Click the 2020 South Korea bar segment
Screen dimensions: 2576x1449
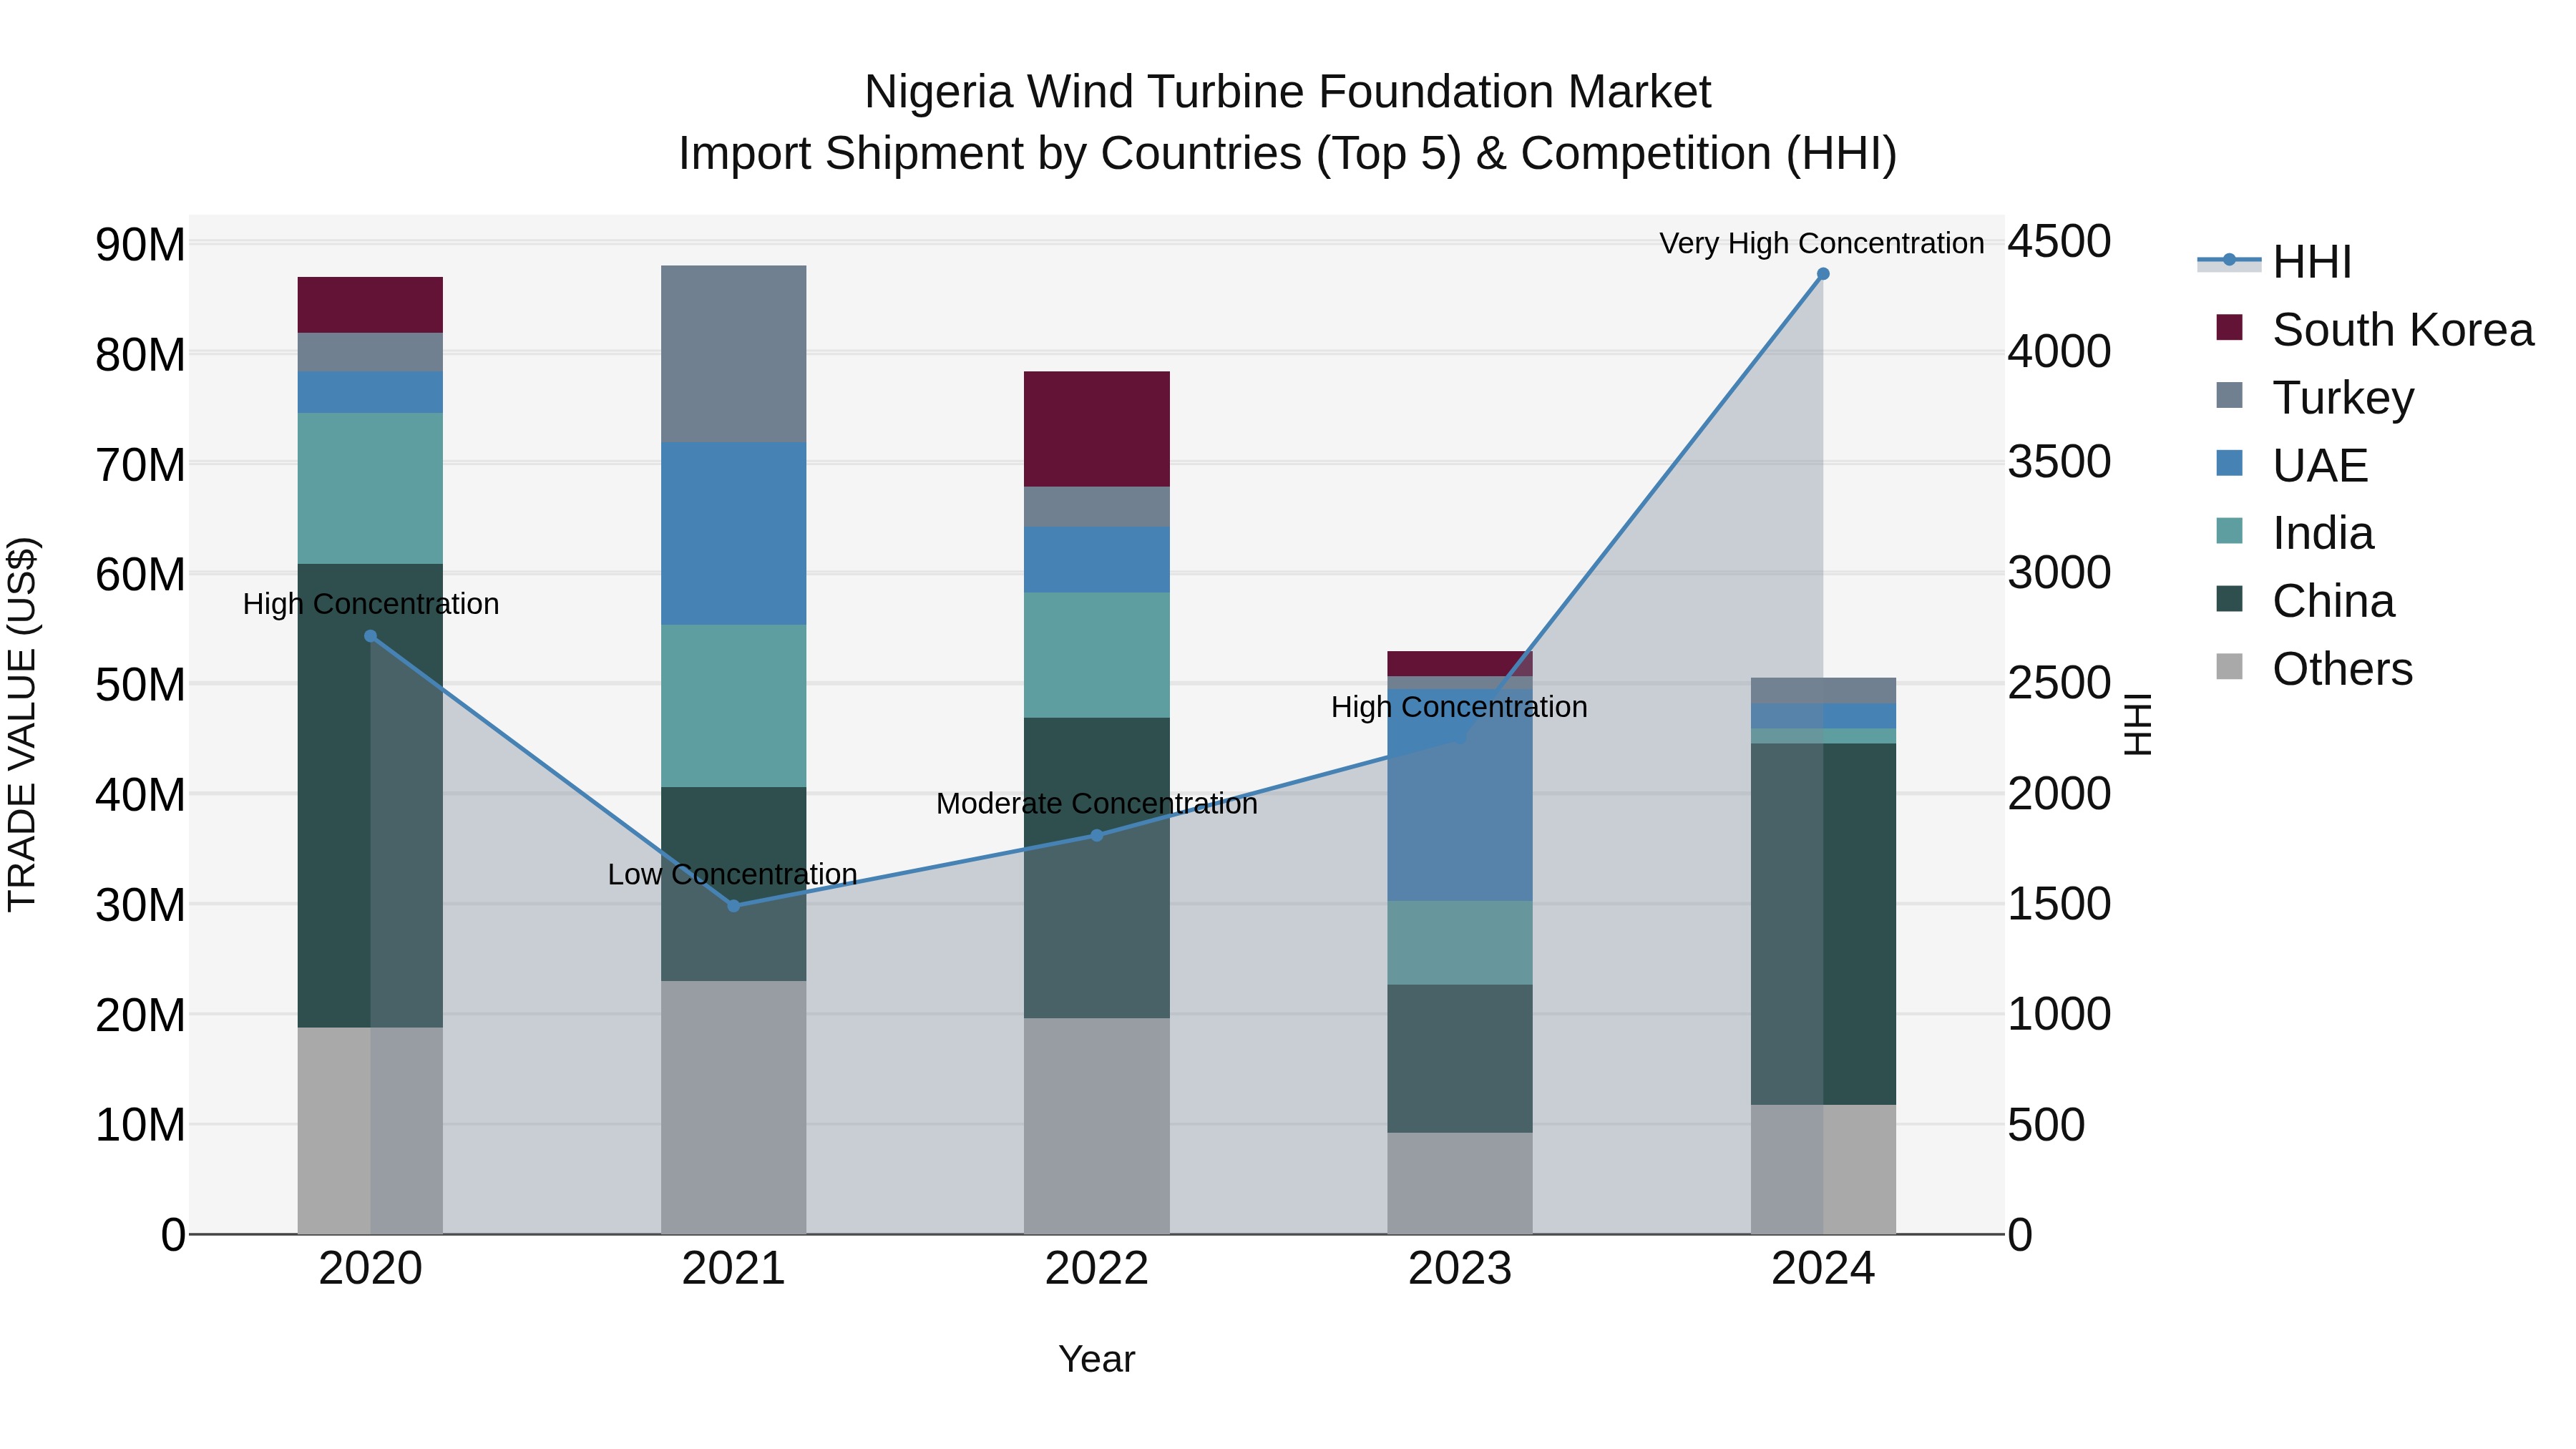click(x=370, y=305)
